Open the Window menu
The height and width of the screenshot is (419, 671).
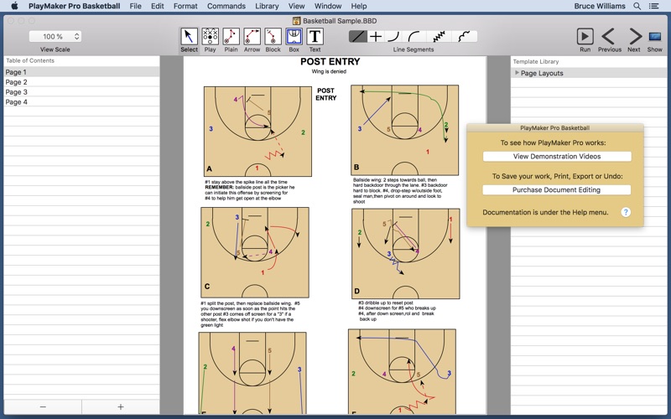(x=328, y=6)
